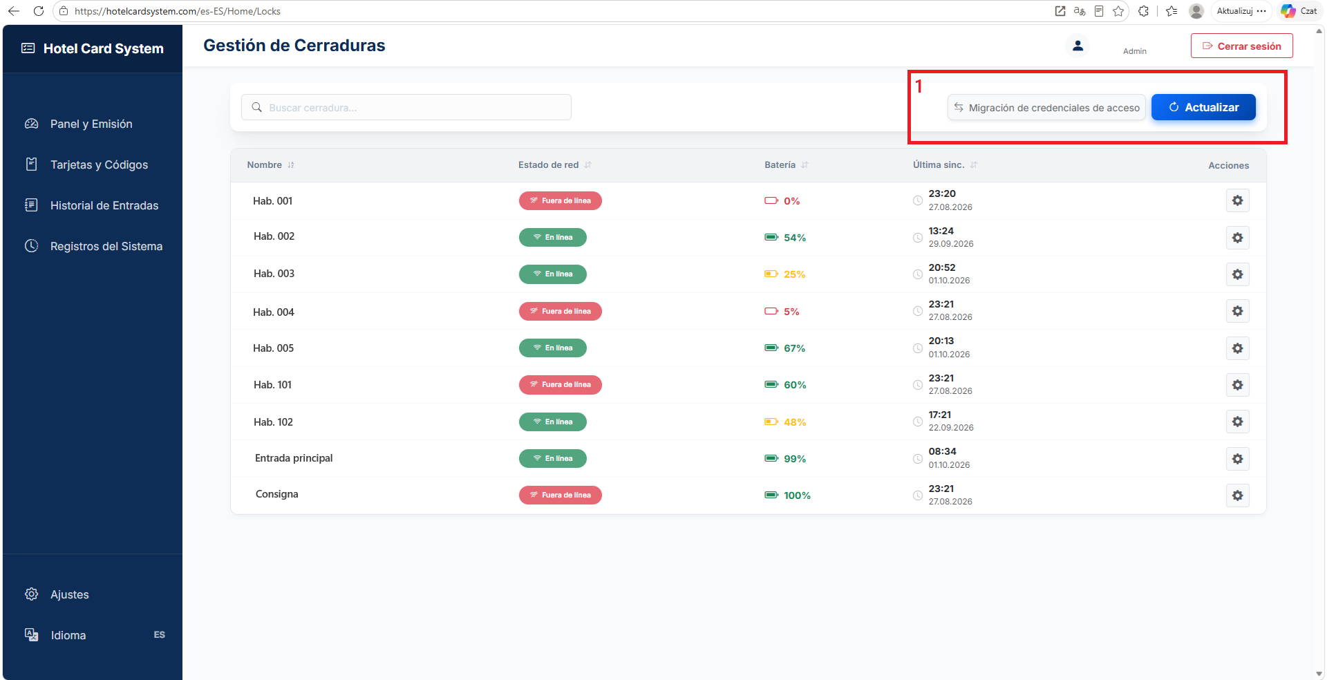Open settings gear for Hab. 004

pos(1237,311)
